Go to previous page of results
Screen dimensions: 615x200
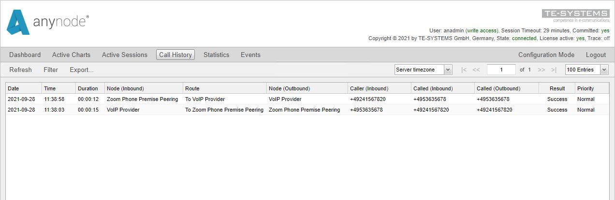pyautogui.click(x=476, y=70)
